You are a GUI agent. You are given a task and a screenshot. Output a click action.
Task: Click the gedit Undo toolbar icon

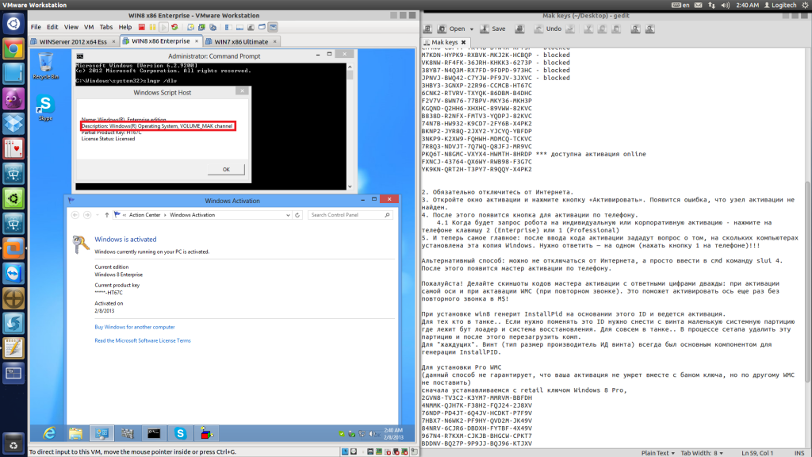[538, 29]
